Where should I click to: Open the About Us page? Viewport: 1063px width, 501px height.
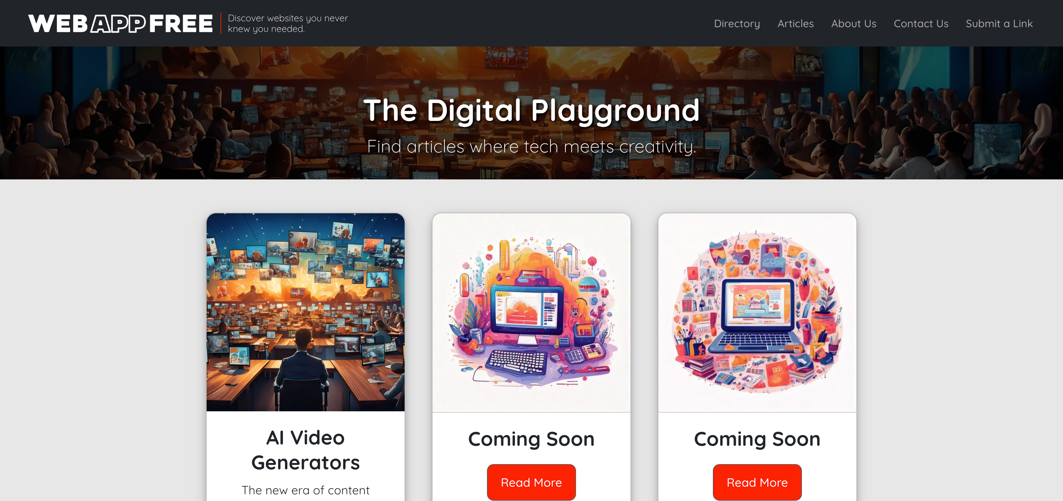coord(854,24)
